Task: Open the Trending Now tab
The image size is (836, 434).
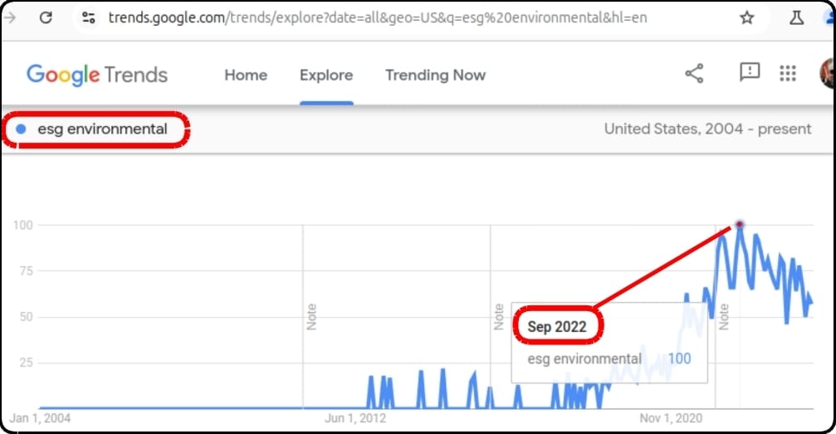Action: click(x=435, y=75)
